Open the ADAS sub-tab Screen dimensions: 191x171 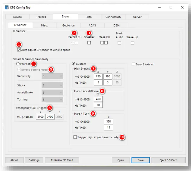pos(92,25)
